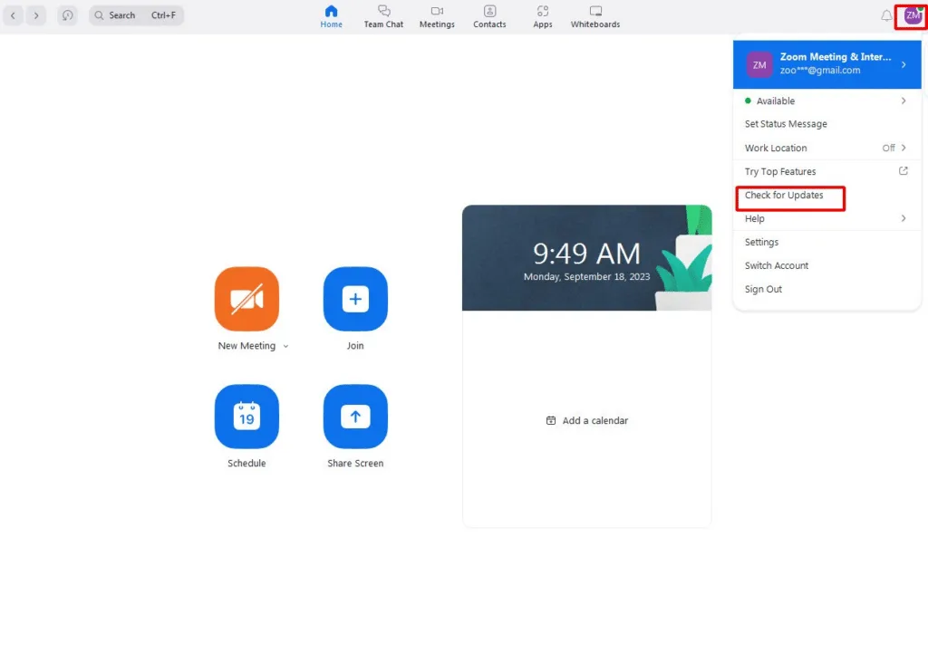This screenshot has width=928, height=662.
Task: Select the Schedule calendar icon
Action: (246, 417)
